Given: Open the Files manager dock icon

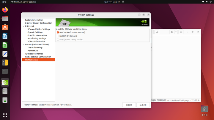Looking at the screenshot, I should point(5,18).
